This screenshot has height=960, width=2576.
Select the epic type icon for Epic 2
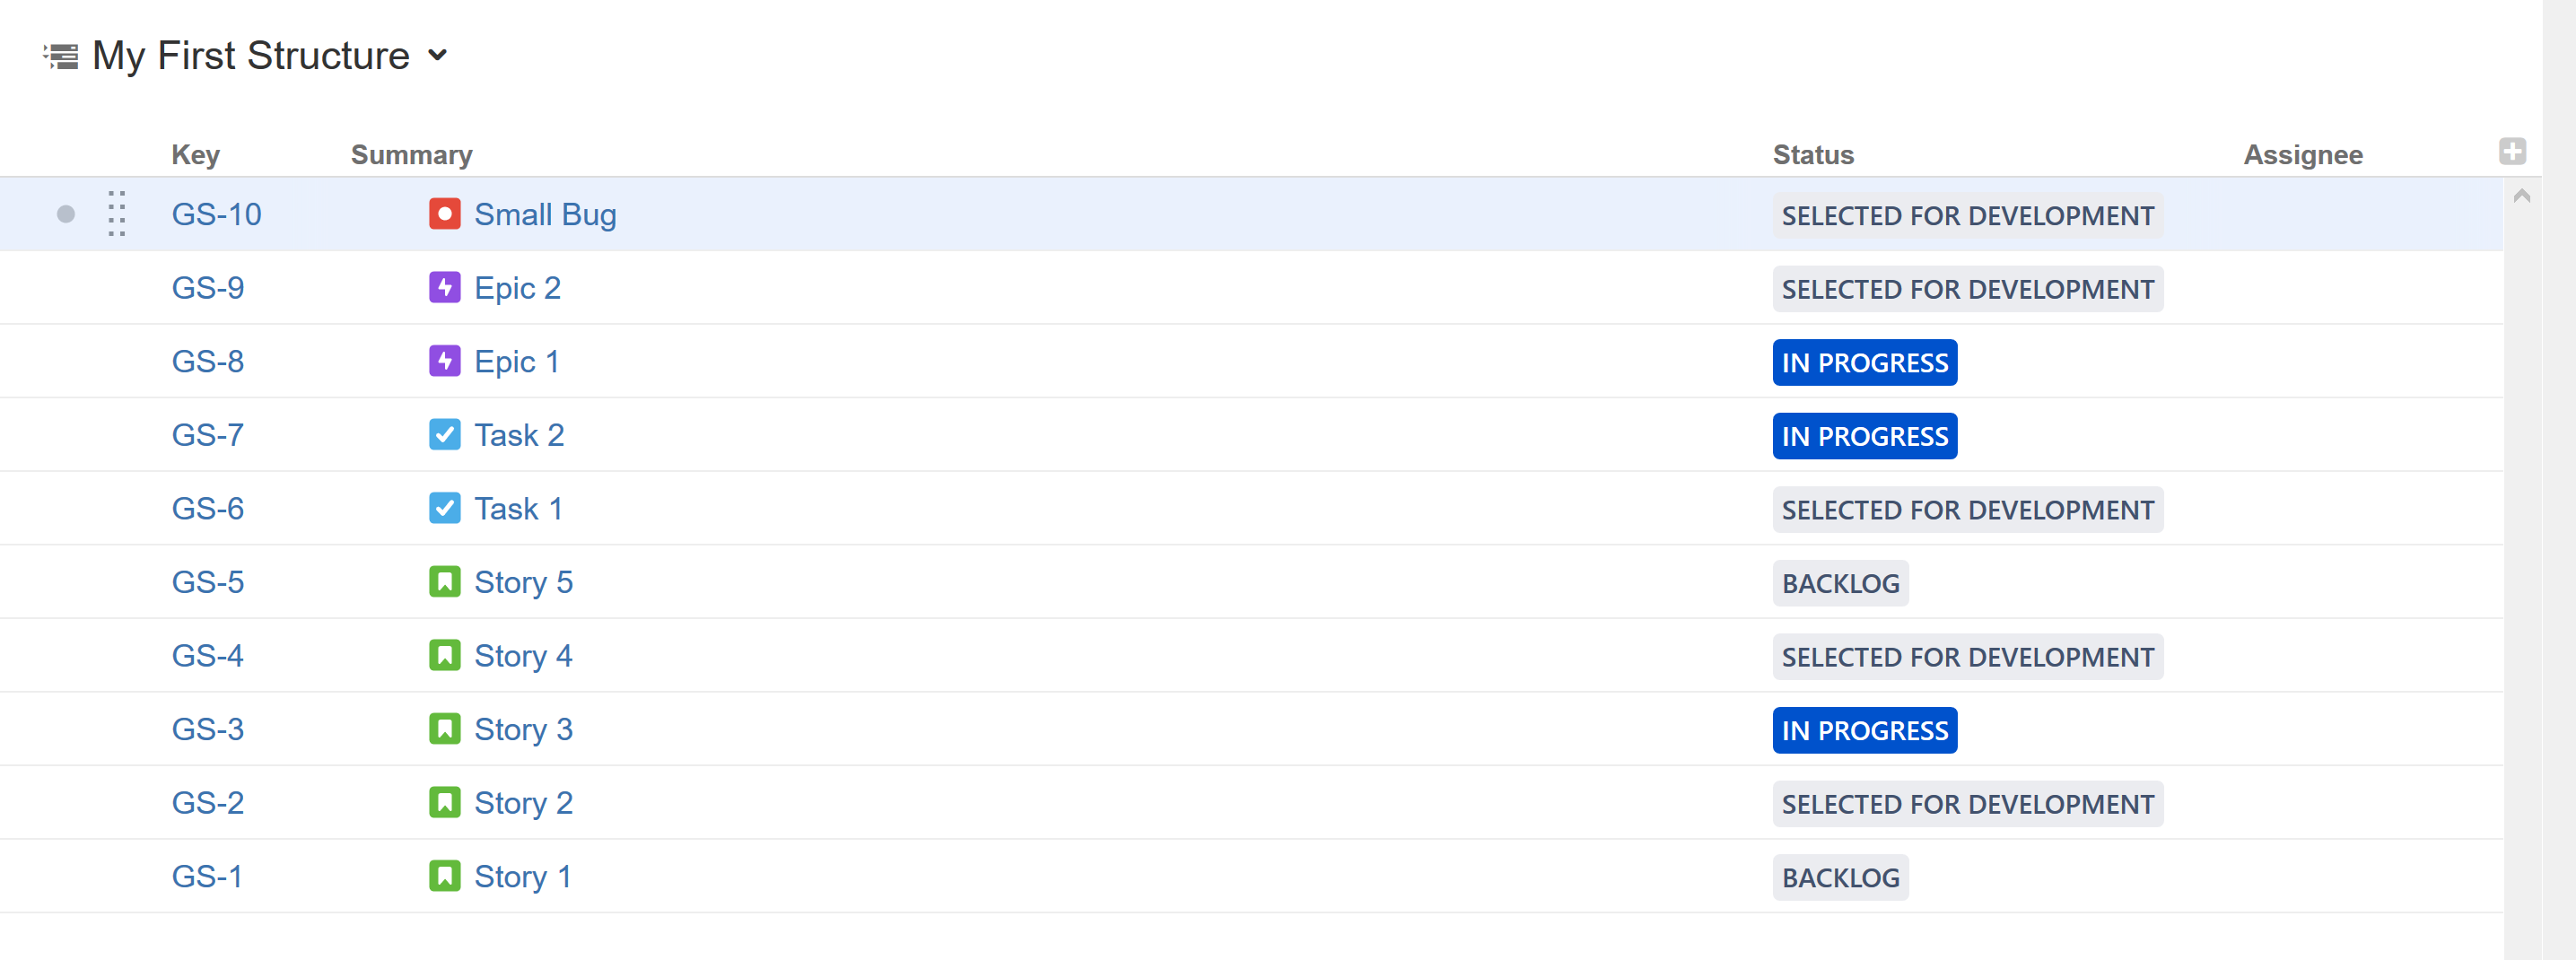[443, 287]
